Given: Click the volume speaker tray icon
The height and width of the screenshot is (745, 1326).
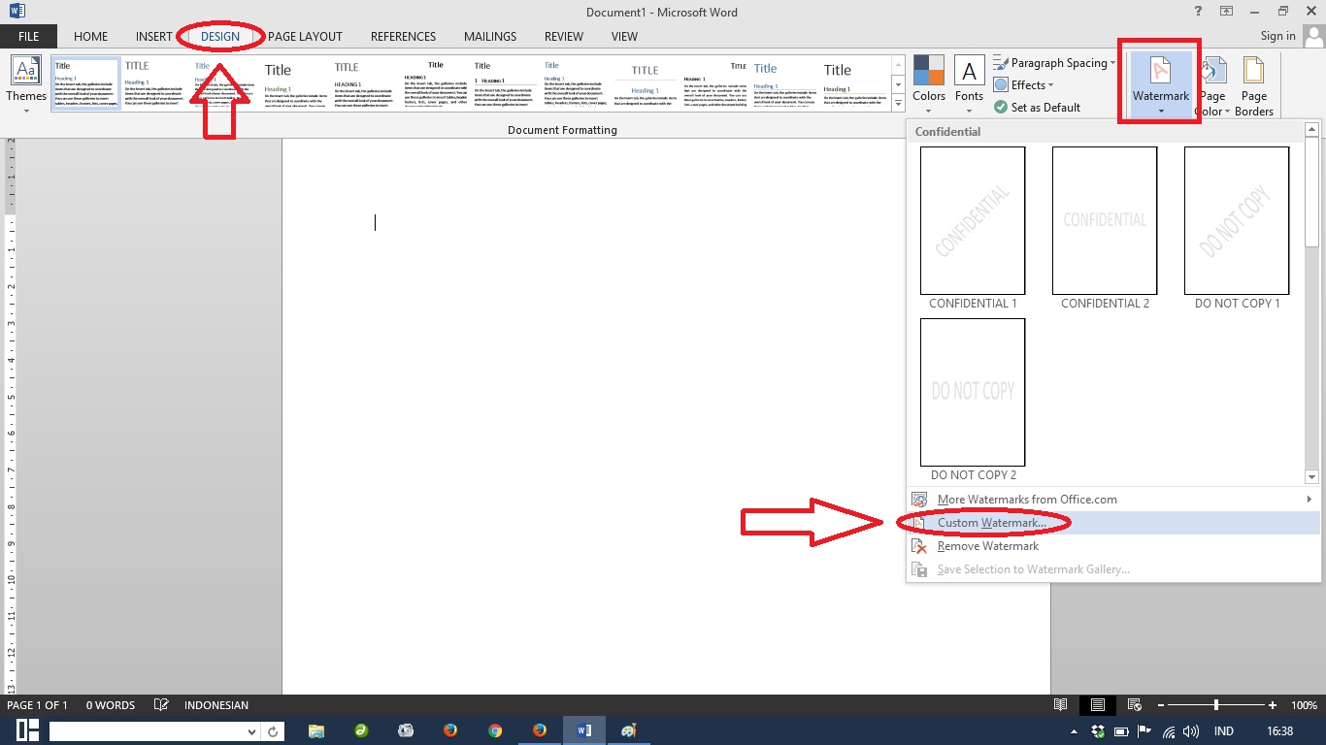Looking at the screenshot, I should (1190, 732).
